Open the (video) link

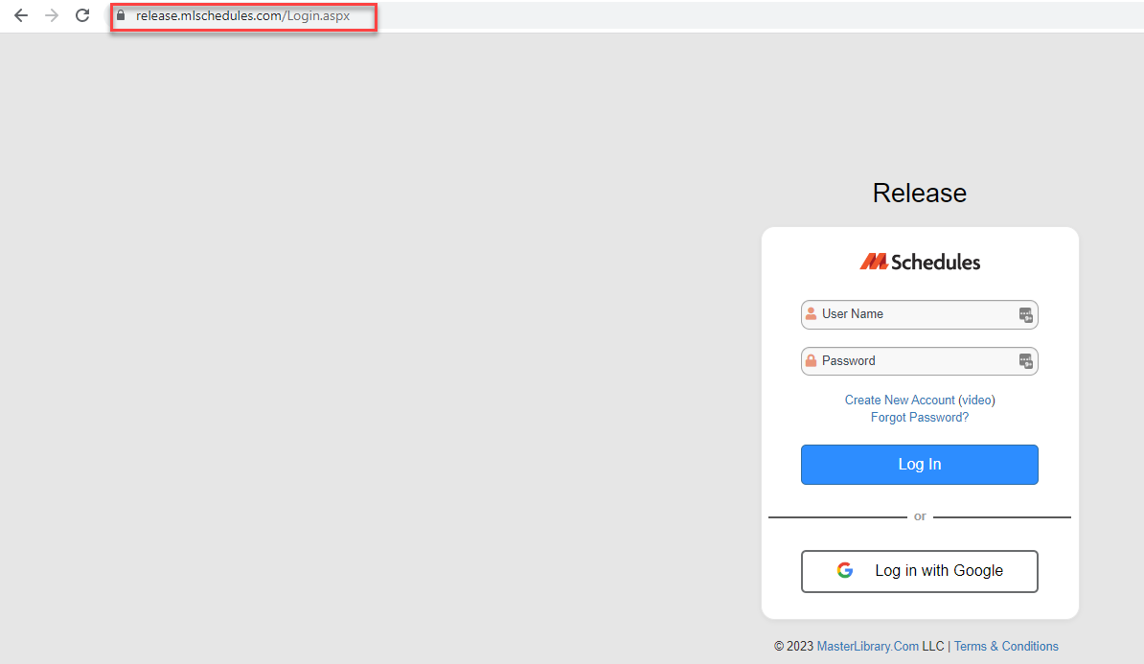(x=977, y=400)
